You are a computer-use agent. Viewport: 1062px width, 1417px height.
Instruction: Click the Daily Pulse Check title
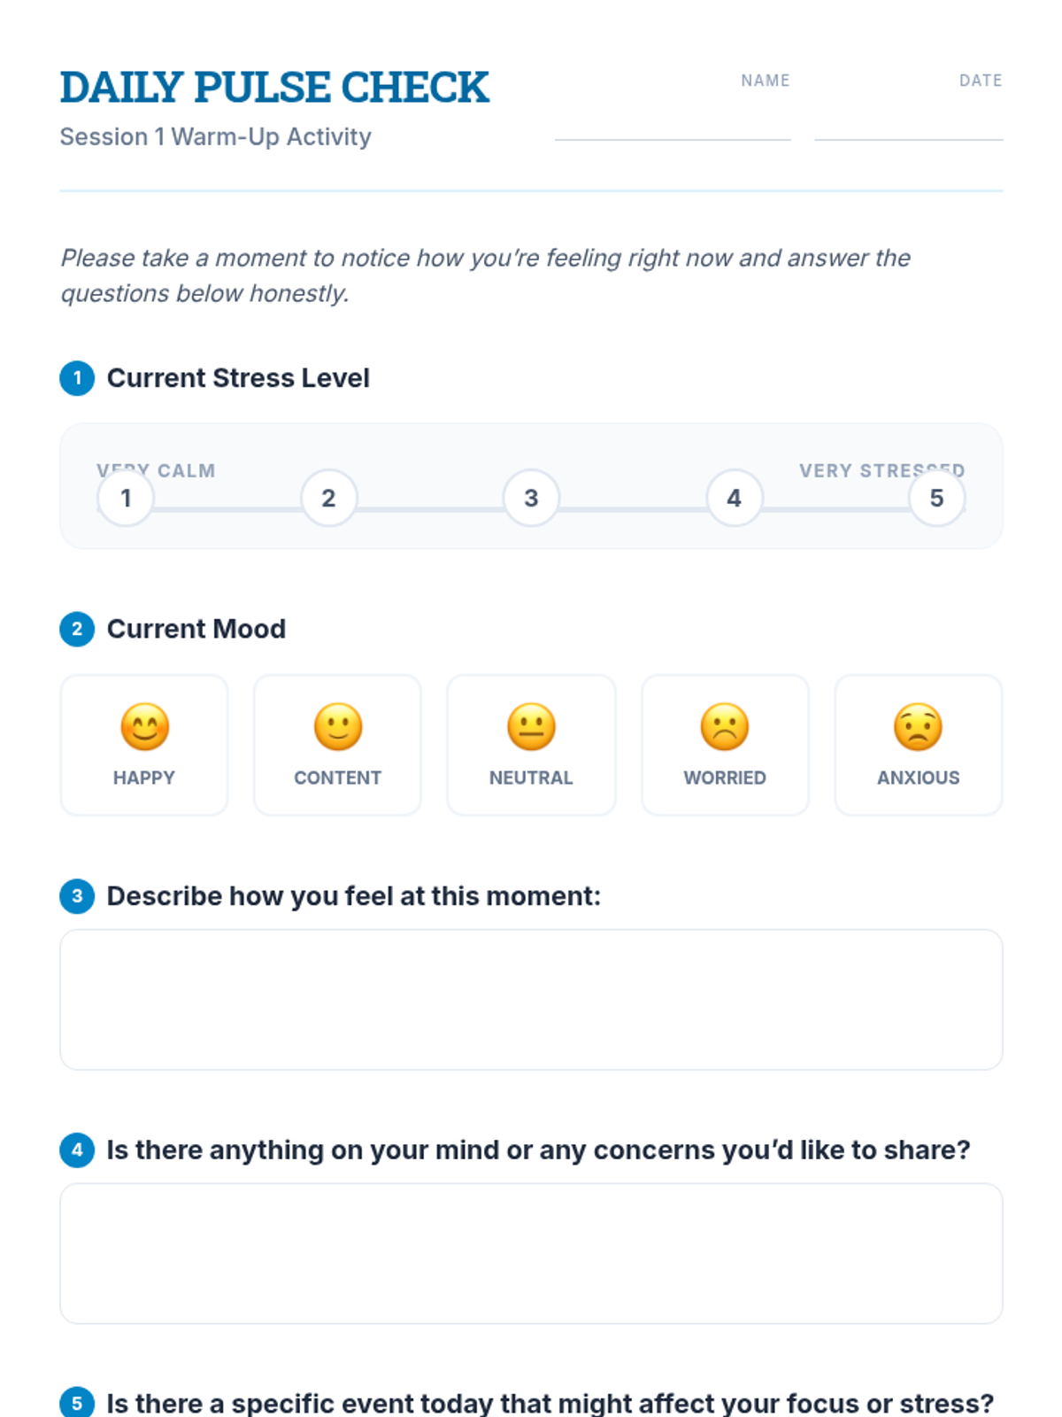274,88
